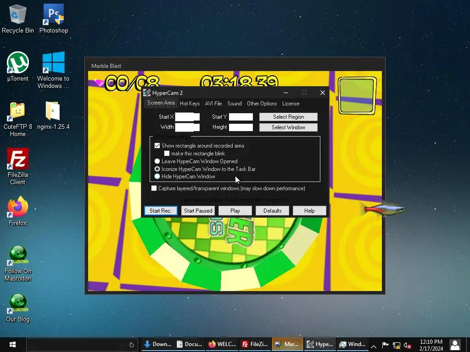Click the Height input field
Screen dimensions: 470x352
[241, 127]
